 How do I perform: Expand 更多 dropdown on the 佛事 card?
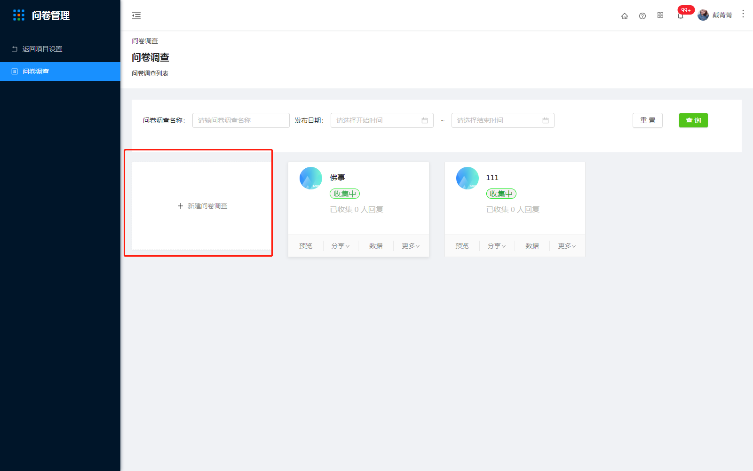(x=411, y=246)
